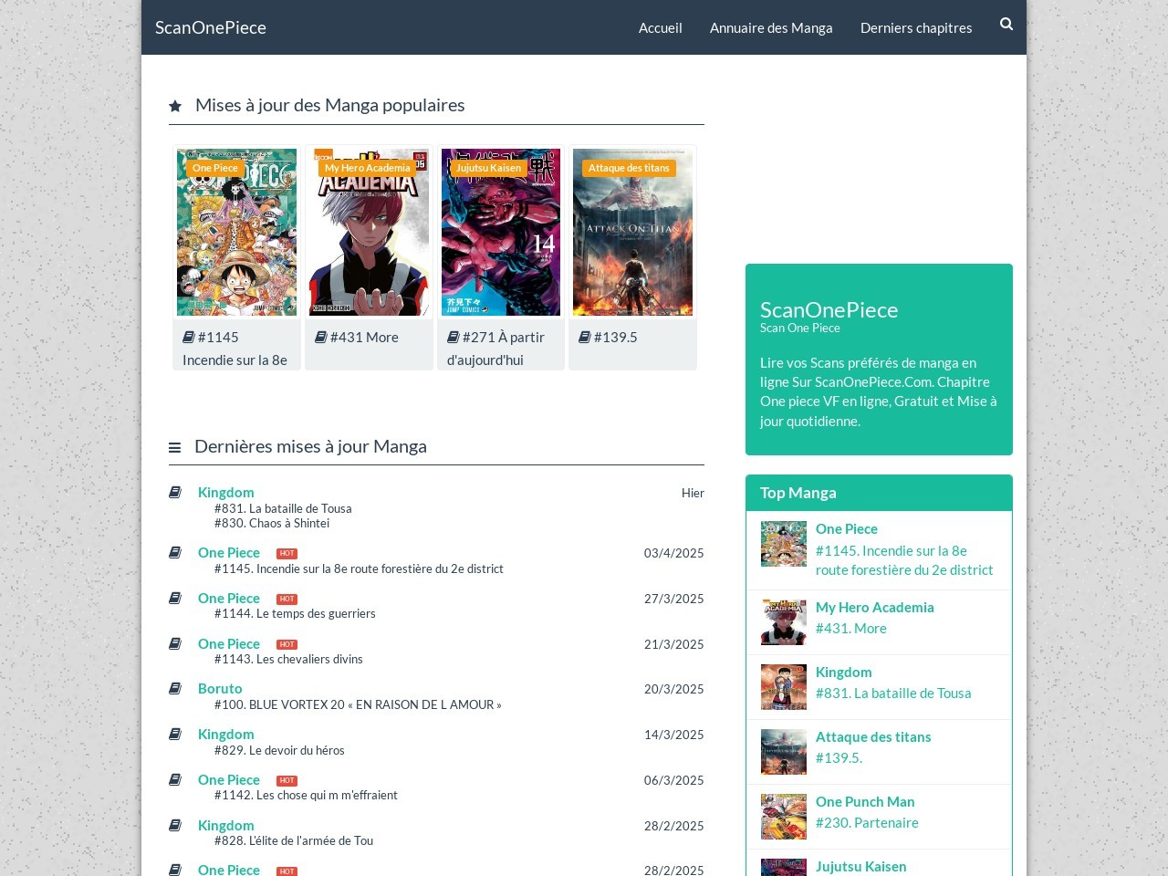Screen dimensions: 1168x876
Task: Click book icon before #1145 in popular card
Action: (189, 337)
